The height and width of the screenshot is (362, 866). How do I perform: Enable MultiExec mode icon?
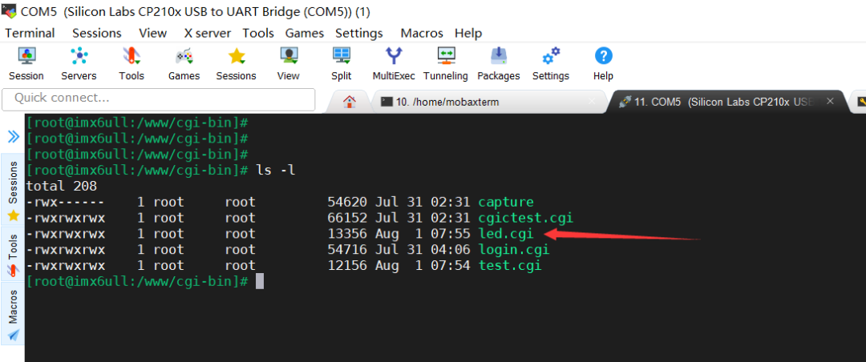click(394, 57)
